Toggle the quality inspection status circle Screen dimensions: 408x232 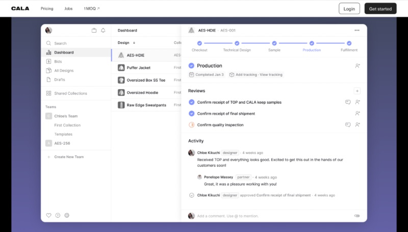(x=192, y=125)
